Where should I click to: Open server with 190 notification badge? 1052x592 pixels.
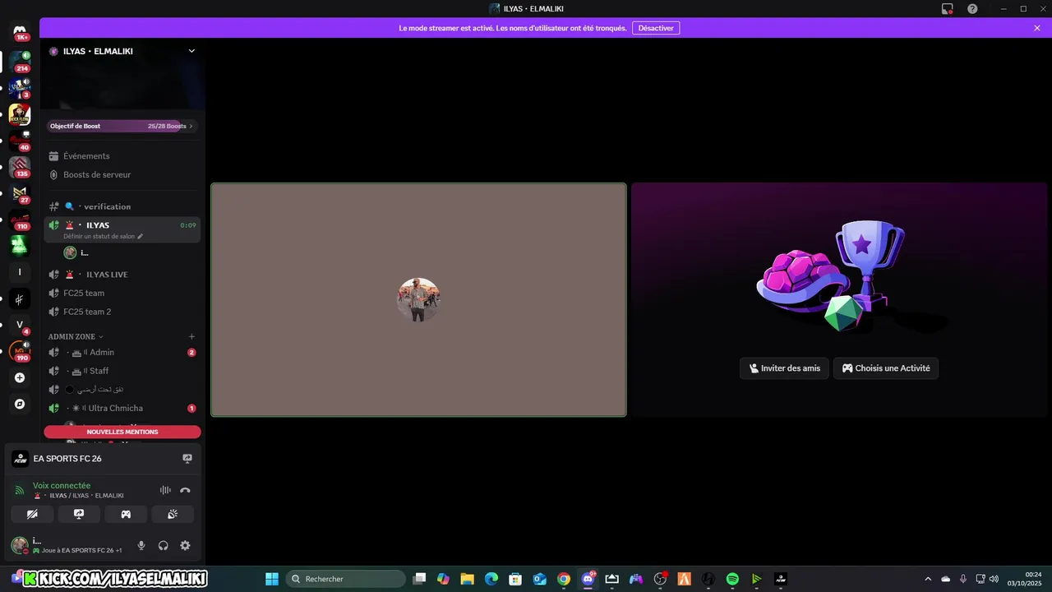click(x=20, y=351)
